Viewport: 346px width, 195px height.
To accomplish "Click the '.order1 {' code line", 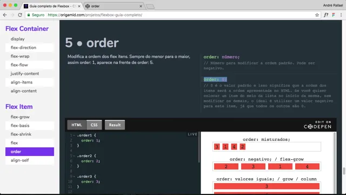I will [86, 135].
